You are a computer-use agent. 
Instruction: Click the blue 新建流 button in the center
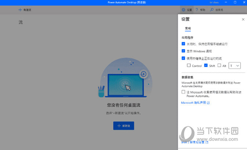123,126
